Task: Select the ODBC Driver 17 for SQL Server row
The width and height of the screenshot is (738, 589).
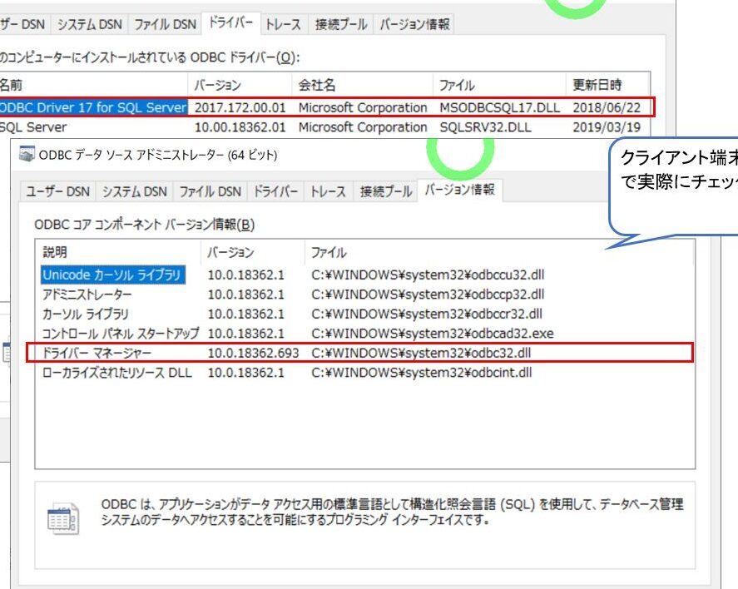Action: (93, 107)
